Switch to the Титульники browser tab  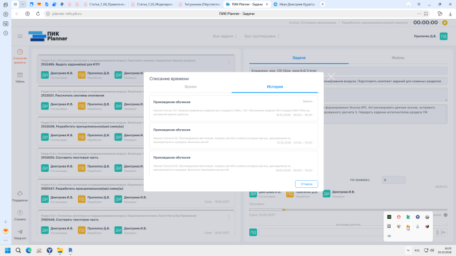click(199, 4)
